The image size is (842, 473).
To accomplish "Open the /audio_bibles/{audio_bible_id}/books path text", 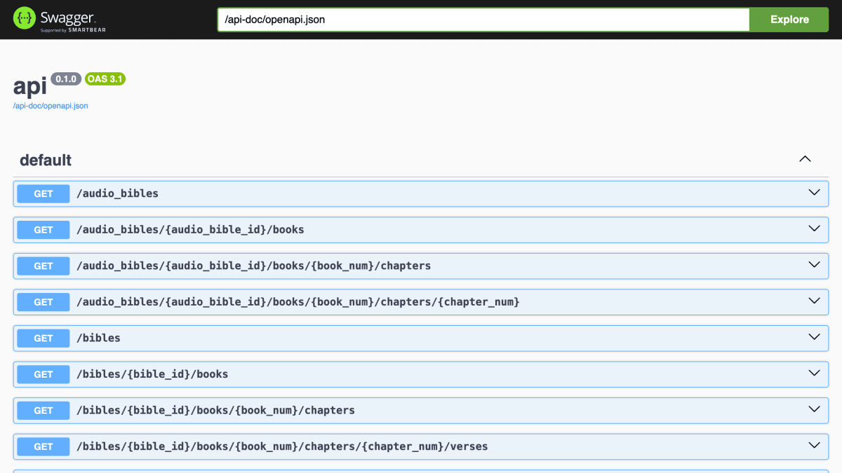I will point(190,230).
